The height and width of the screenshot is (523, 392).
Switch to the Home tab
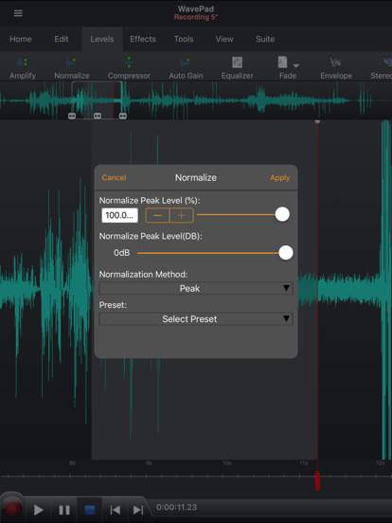pyautogui.click(x=21, y=40)
